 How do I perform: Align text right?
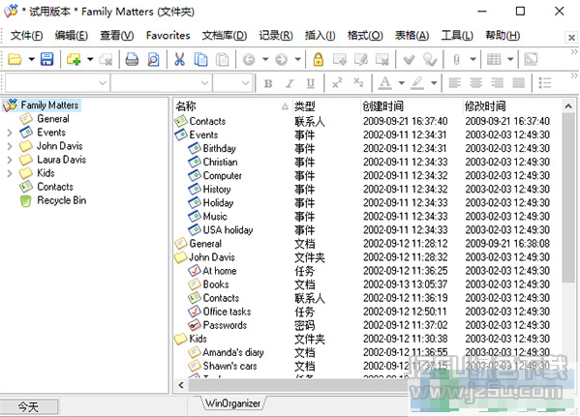[497, 83]
